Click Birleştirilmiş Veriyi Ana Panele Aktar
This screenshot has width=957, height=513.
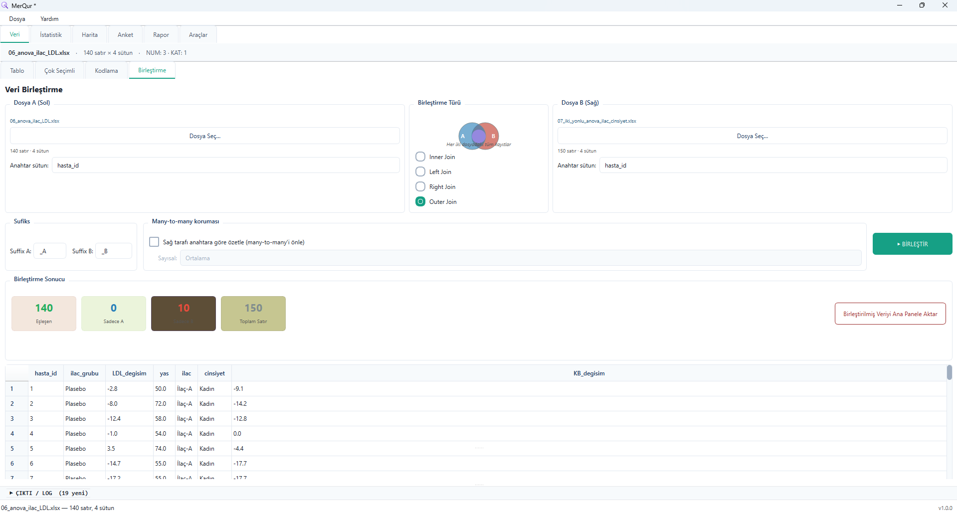click(890, 314)
